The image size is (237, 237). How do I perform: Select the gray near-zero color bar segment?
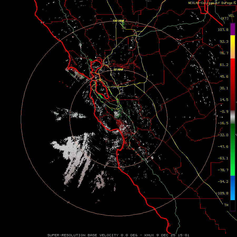(x=233, y=116)
